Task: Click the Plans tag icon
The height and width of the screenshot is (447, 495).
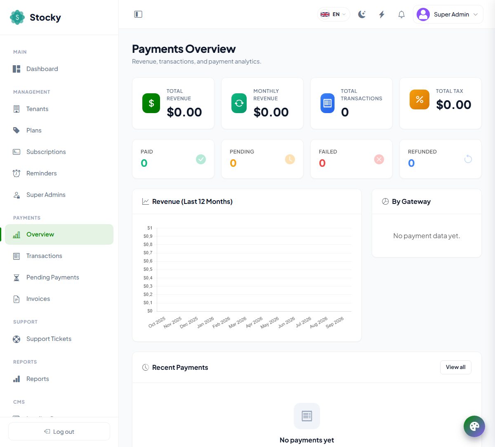Action: pos(16,130)
